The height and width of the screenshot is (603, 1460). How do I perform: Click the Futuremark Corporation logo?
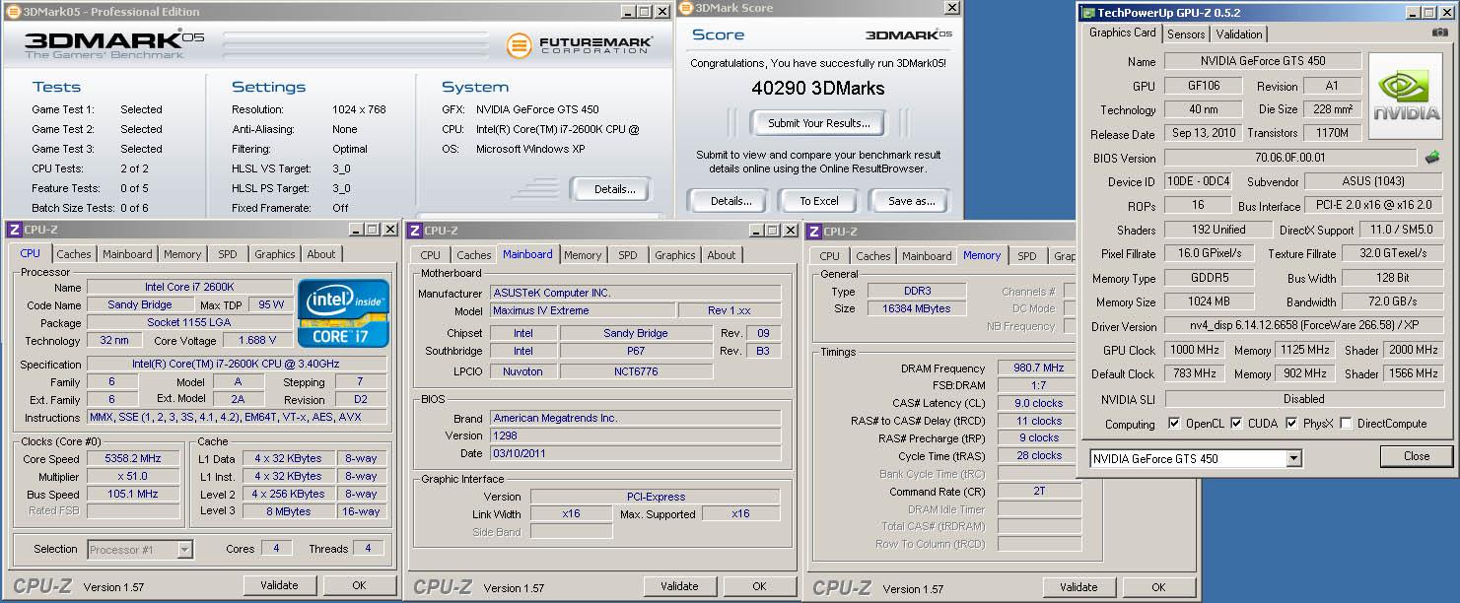[578, 45]
